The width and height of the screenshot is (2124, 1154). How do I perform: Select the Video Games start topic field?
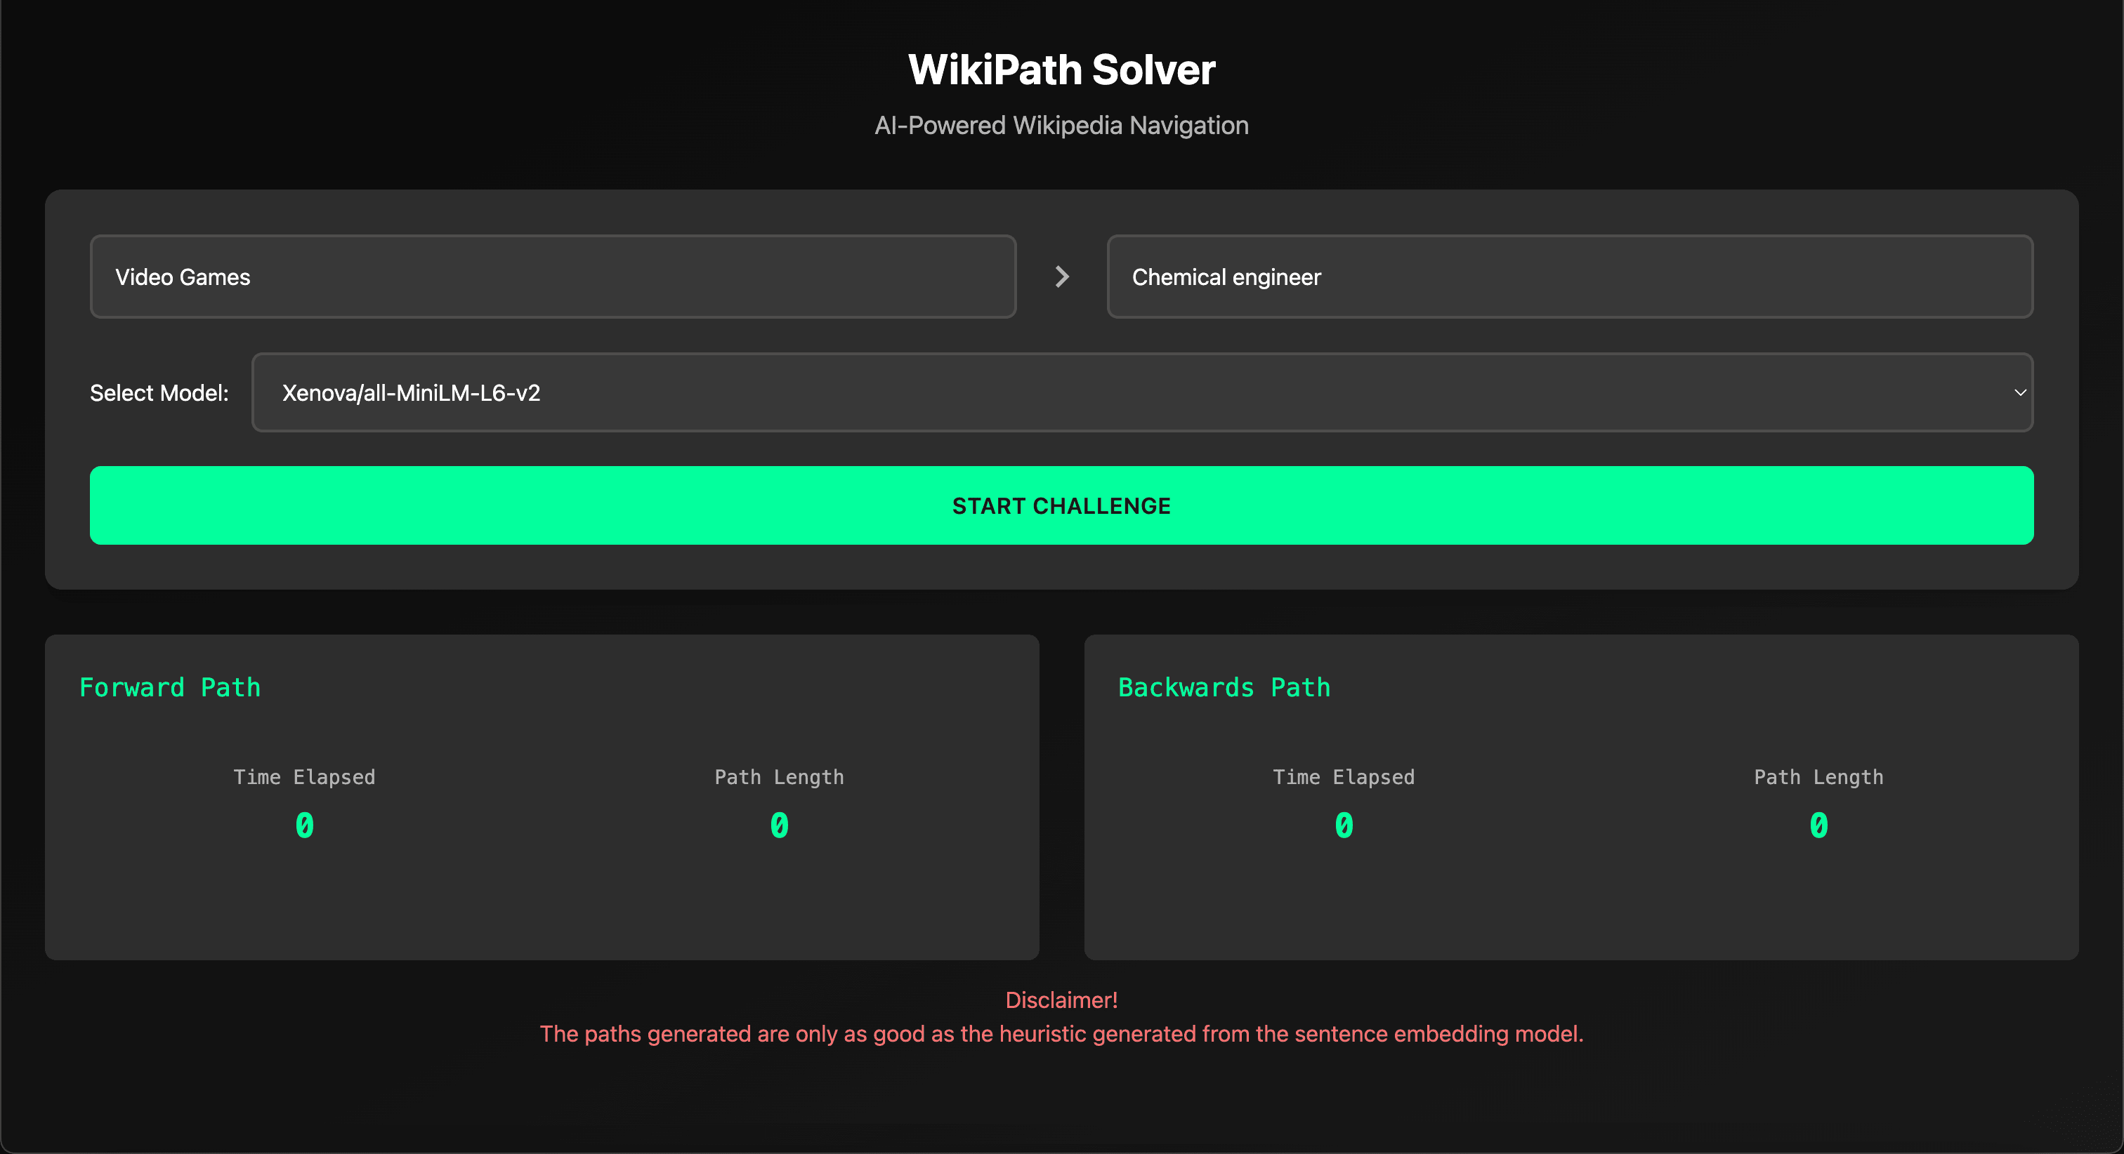553,276
